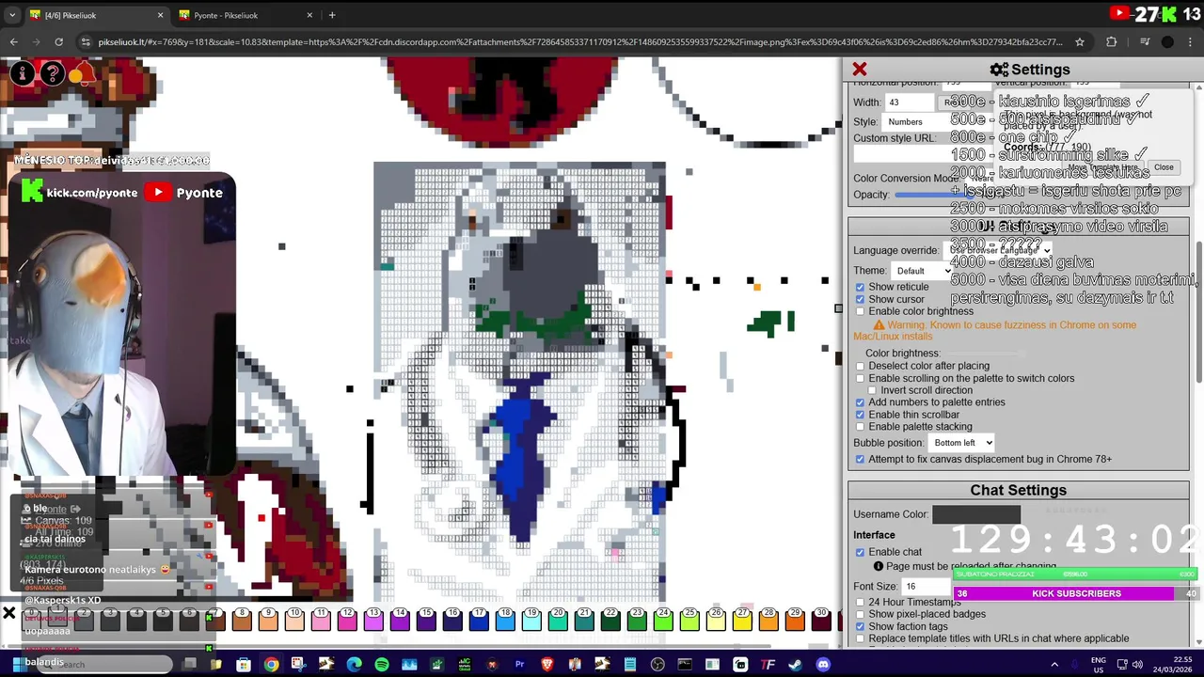Screen dimensions: 1204x677
Task: Open Google Chrome in the taskbar
Action: [x=271, y=665]
